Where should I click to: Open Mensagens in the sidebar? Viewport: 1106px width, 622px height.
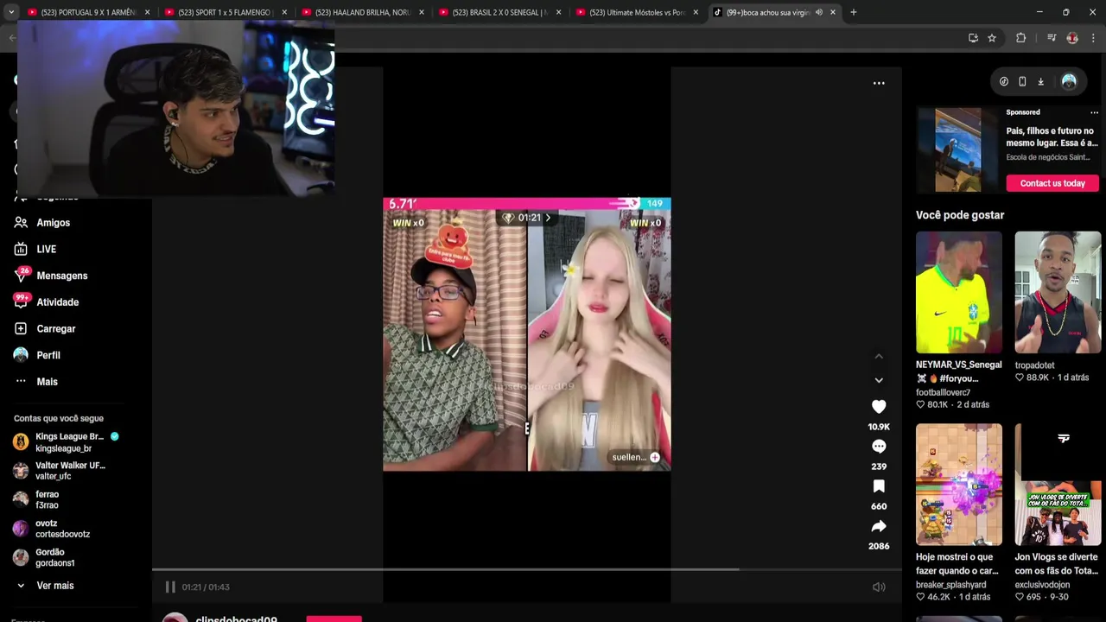pyautogui.click(x=62, y=276)
